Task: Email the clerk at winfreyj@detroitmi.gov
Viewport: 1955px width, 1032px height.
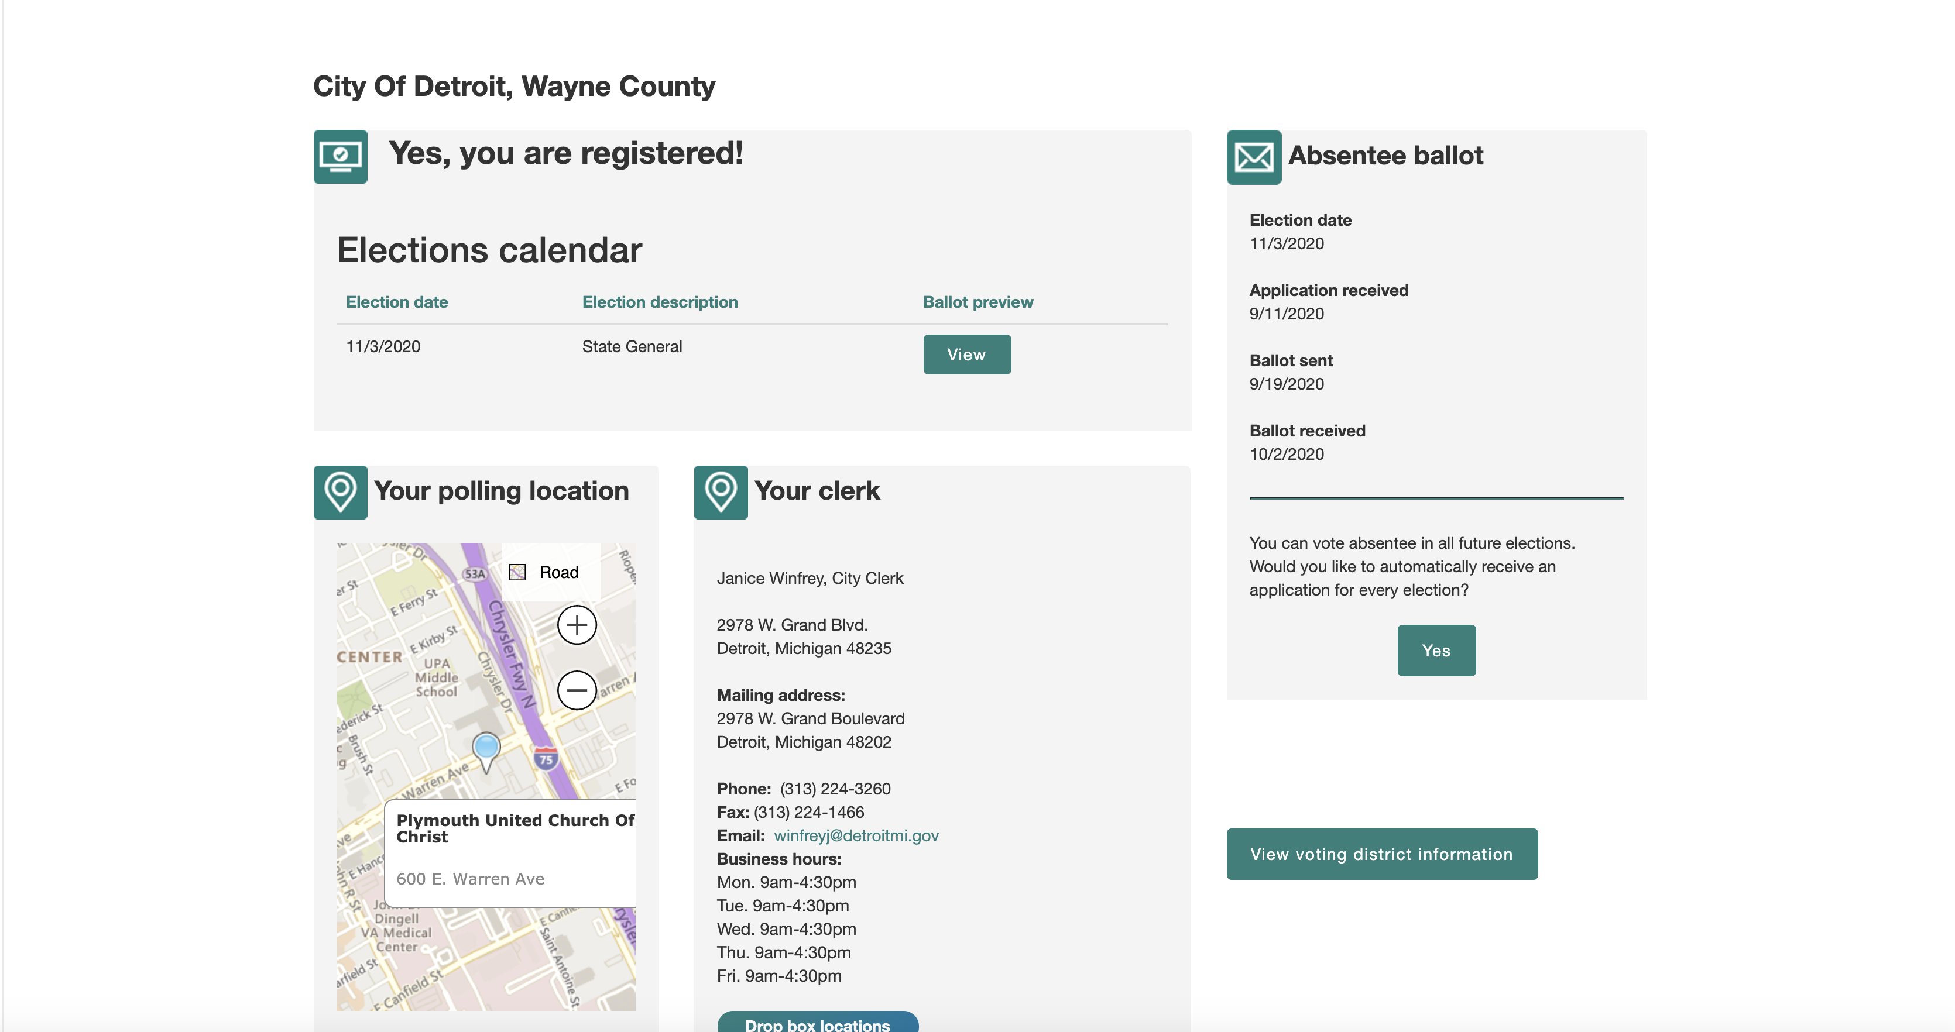Action: pos(856,835)
